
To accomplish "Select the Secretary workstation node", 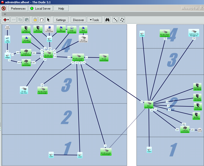I will pyautogui.click(x=26, y=39).
